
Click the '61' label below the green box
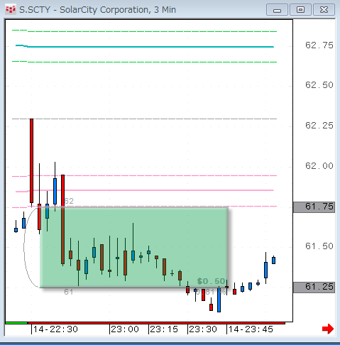point(69,292)
